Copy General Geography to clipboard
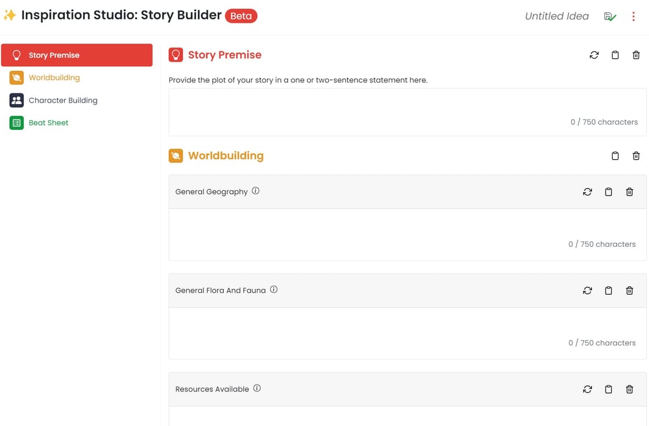 pos(609,192)
